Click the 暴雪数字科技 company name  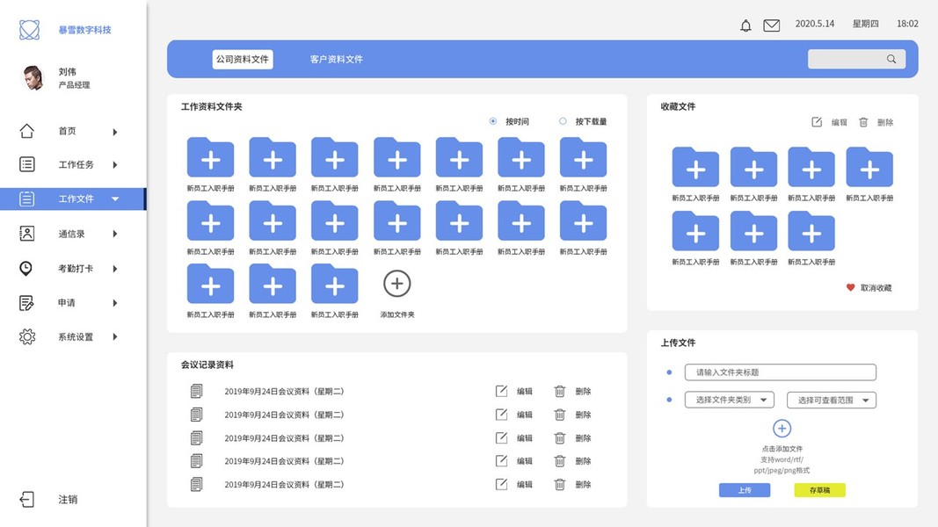(85, 30)
